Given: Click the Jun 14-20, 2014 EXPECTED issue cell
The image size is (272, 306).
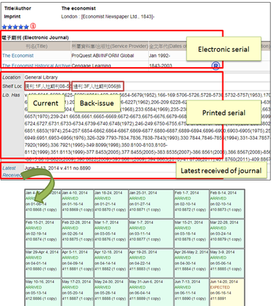Looking at the screenshot, I should pyautogui.click(x=227, y=292).
